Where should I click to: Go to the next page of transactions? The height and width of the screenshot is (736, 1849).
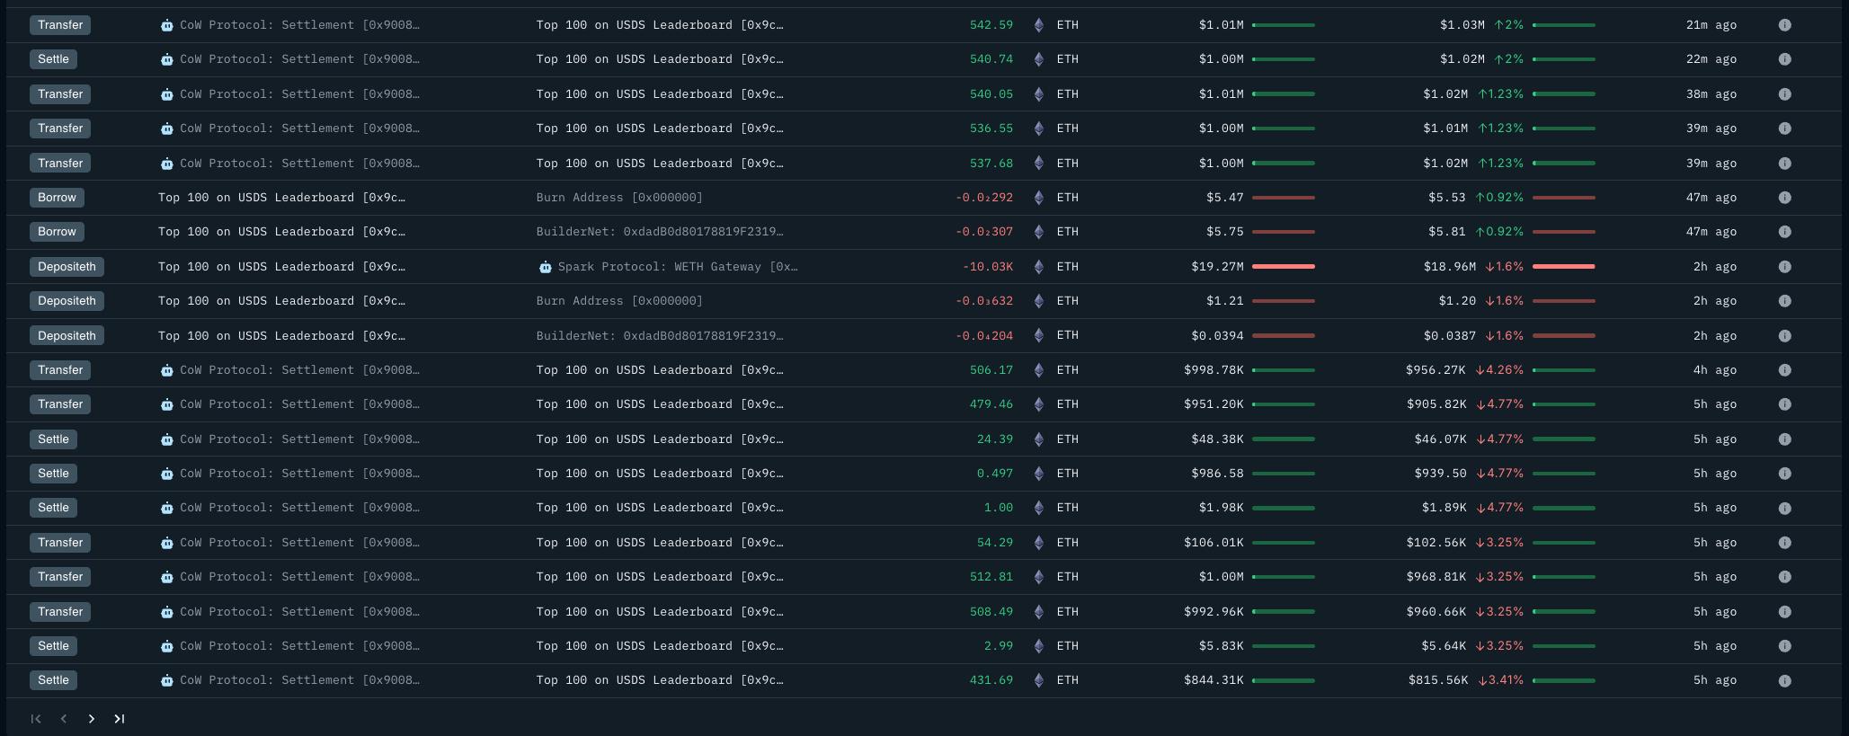tap(92, 719)
